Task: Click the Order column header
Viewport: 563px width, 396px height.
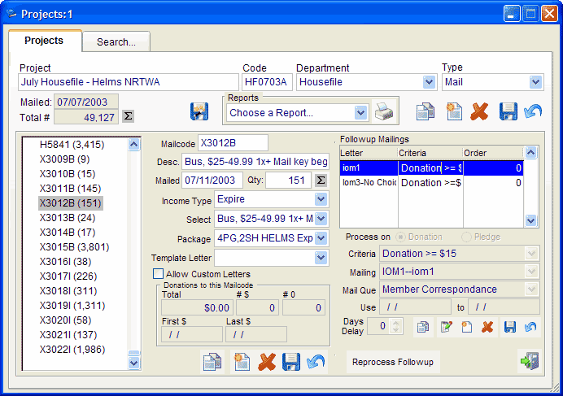Action: (493, 153)
